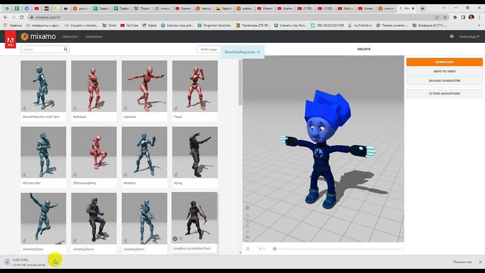Click the animation list scrollbar

point(240,83)
